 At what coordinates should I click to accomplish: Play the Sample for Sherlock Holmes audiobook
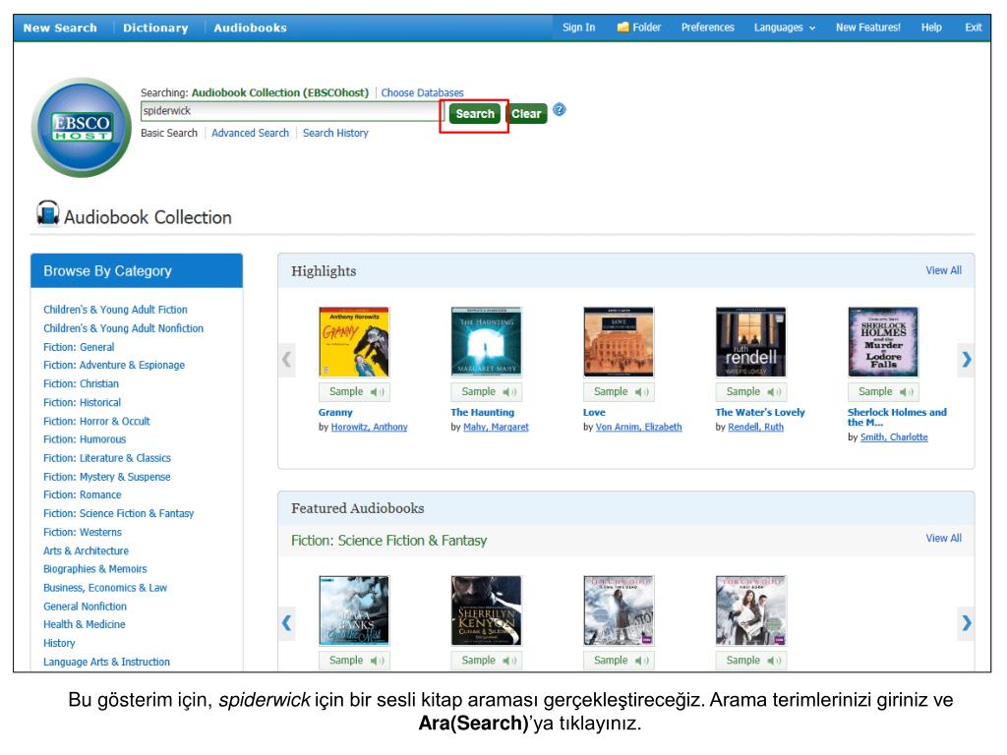click(883, 391)
